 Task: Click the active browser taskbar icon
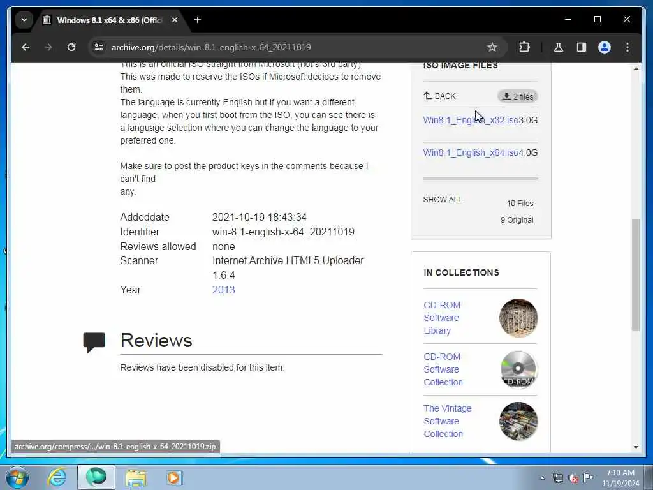pyautogui.click(x=96, y=477)
